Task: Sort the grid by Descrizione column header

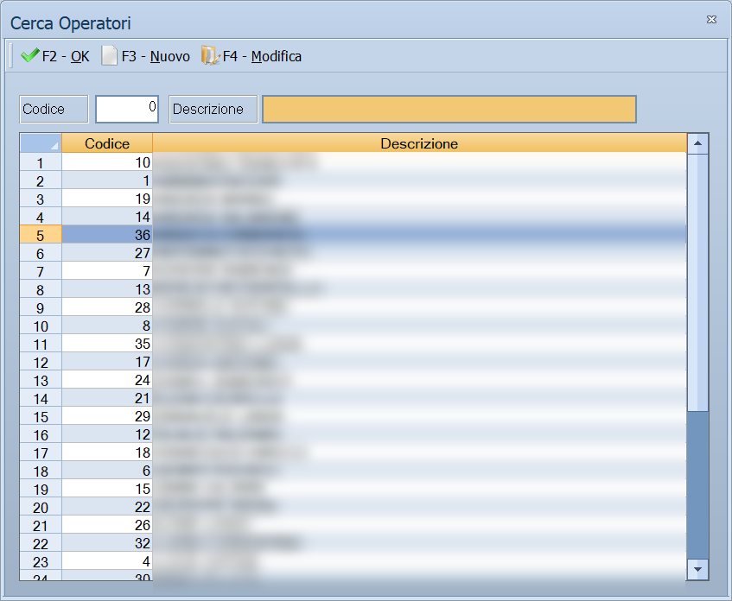Action: 419,143
